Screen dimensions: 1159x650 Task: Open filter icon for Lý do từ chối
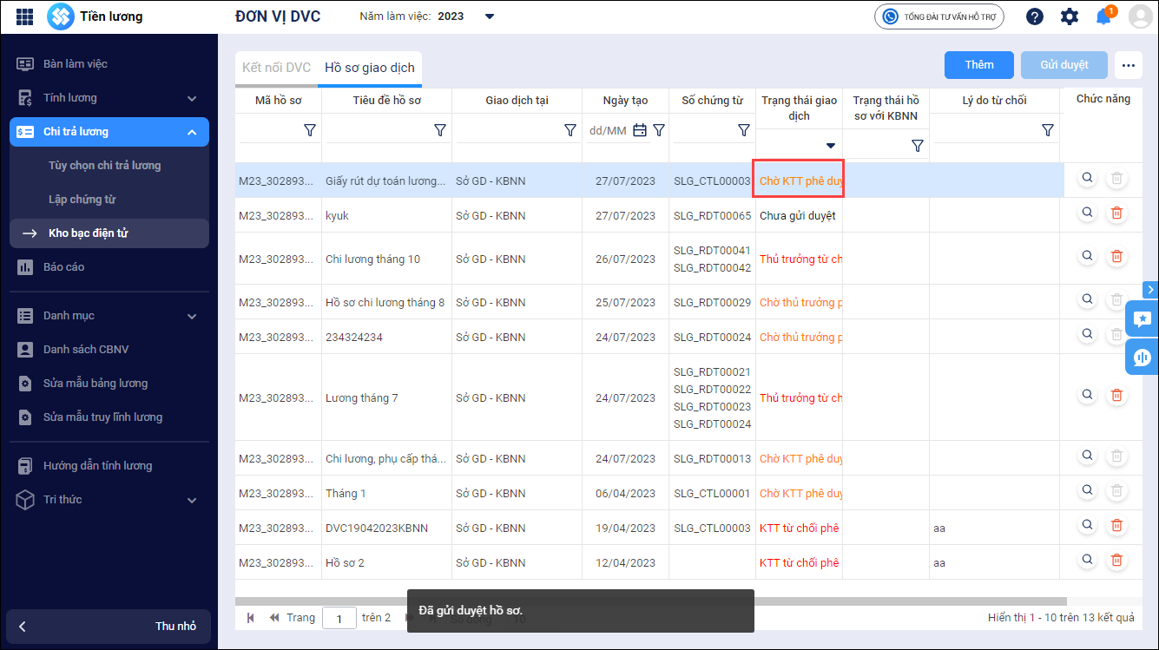click(x=1048, y=130)
